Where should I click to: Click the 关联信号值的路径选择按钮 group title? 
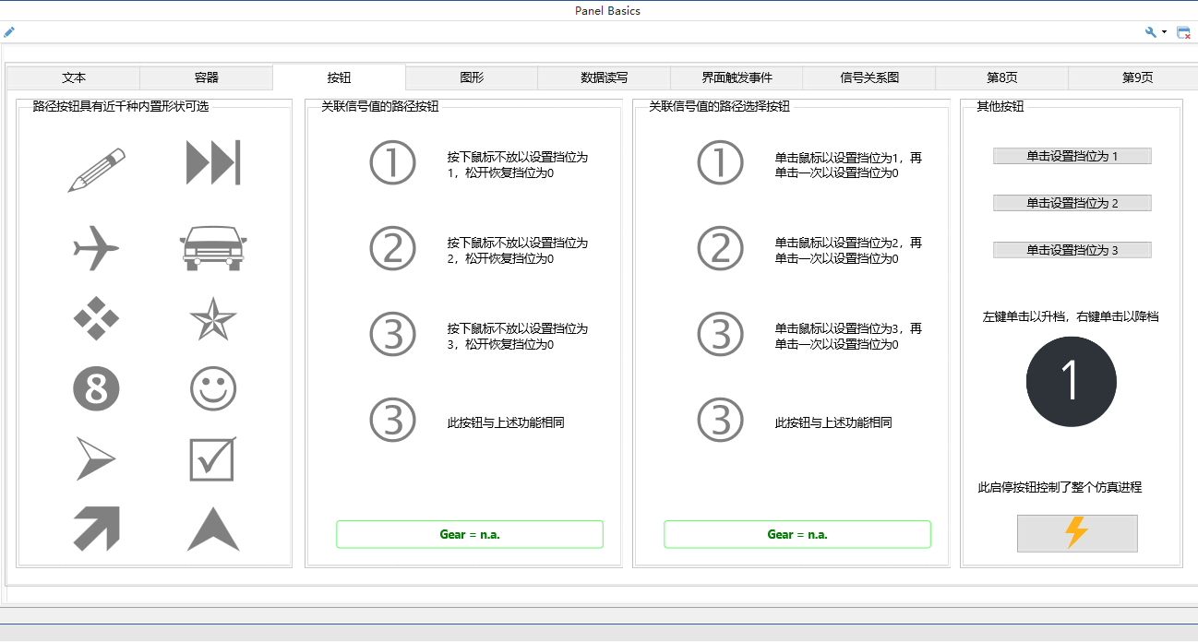point(719,106)
